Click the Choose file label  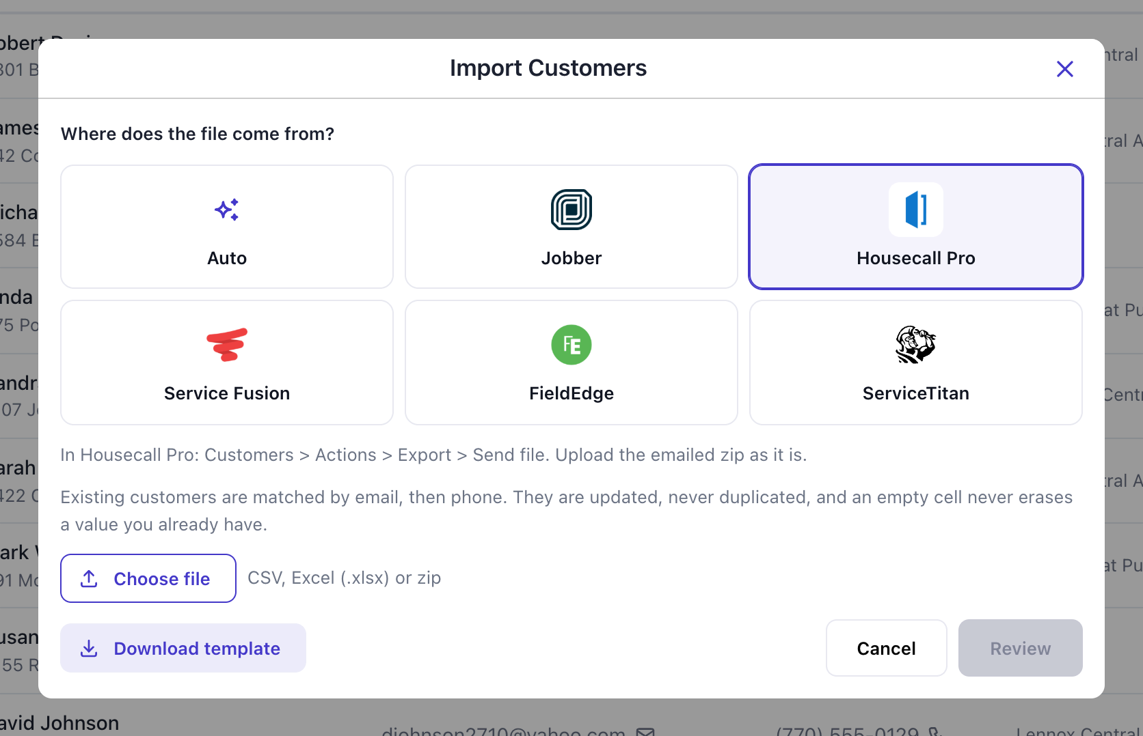[x=162, y=579]
